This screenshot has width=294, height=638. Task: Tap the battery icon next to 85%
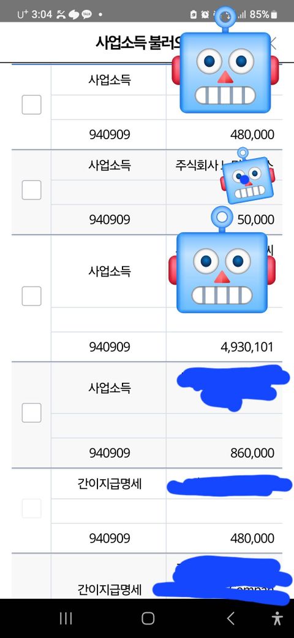coord(274,15)
